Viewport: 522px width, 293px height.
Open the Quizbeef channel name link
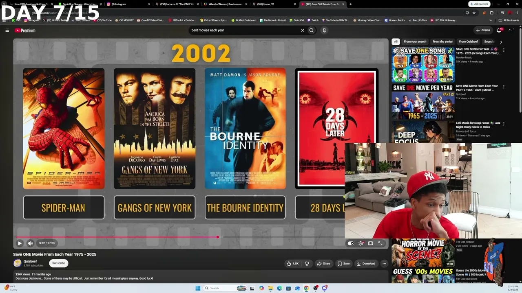[30, 261]
